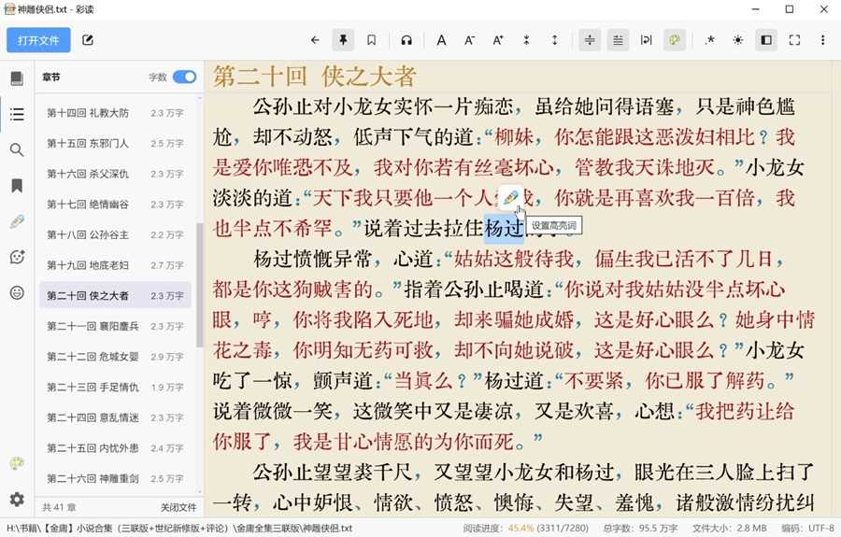Go back with the left arrow icon

point(315,40)
